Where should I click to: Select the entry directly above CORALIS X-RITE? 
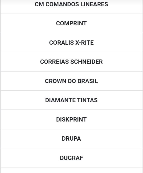point(71,23)
